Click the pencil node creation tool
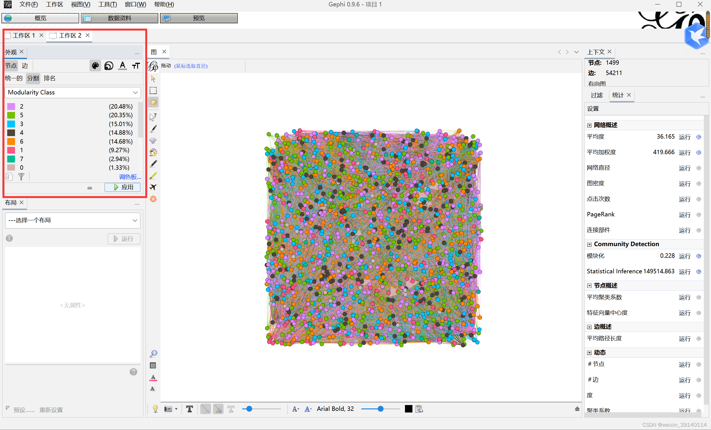 (153, 164)
